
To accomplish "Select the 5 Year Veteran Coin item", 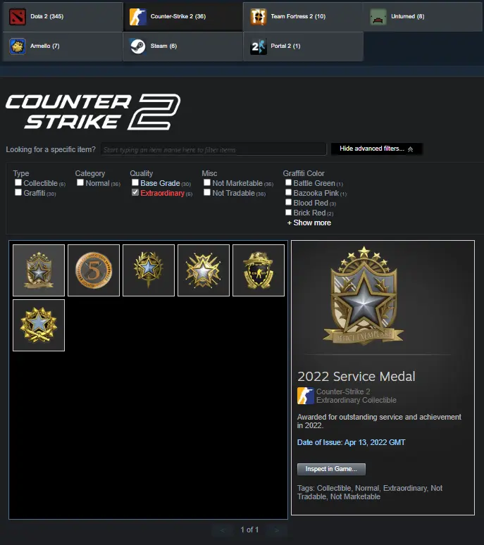I will [94, 270].
